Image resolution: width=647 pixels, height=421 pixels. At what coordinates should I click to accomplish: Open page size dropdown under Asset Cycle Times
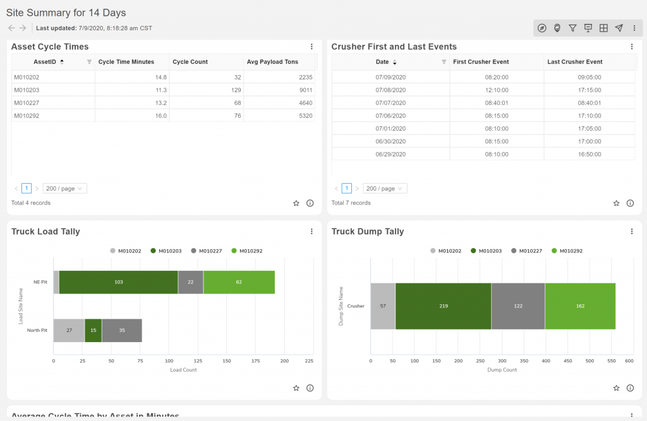coord(64,189)
